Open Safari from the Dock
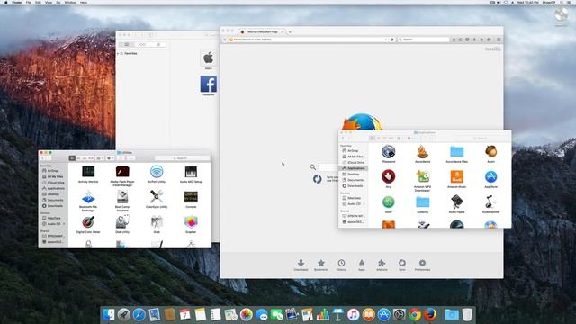Viewport: 576px width, 324px height. (139, 315)
